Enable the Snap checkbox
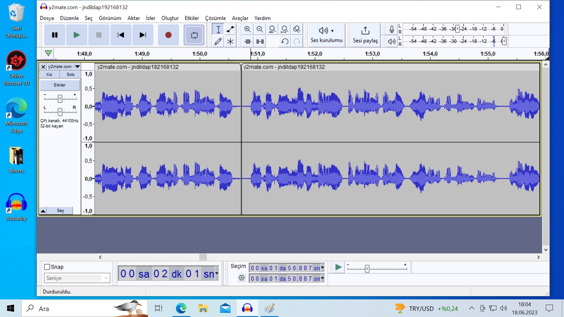This screenshot has width=564, height=317. 47,267
